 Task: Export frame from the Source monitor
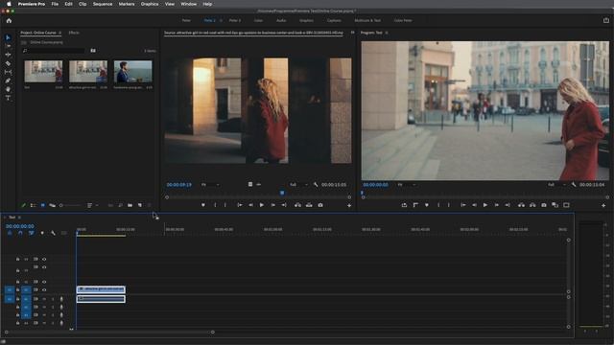320,205
